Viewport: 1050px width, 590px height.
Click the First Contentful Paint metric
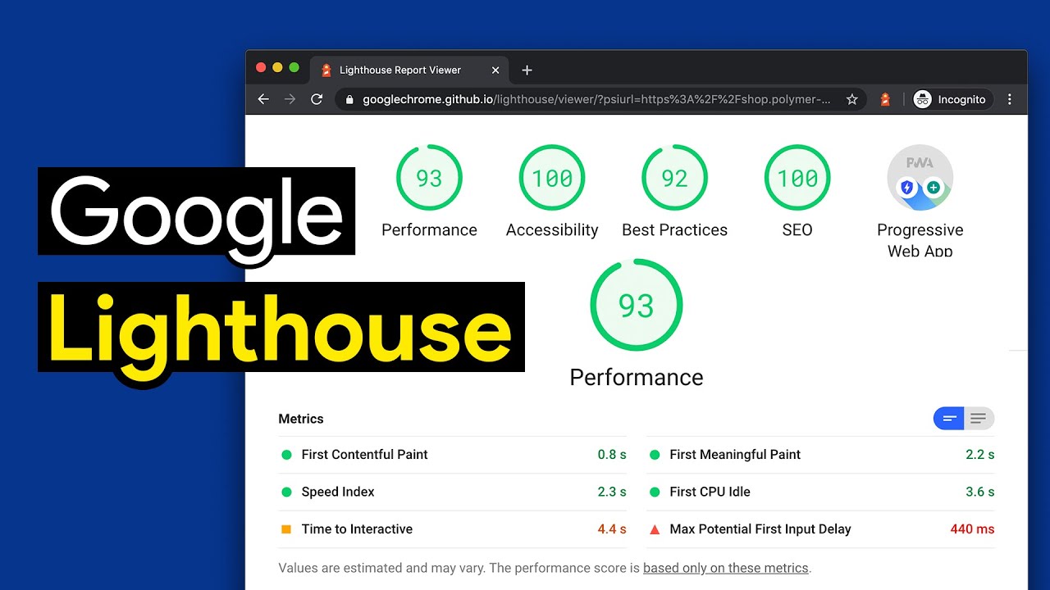coord(452,455)
